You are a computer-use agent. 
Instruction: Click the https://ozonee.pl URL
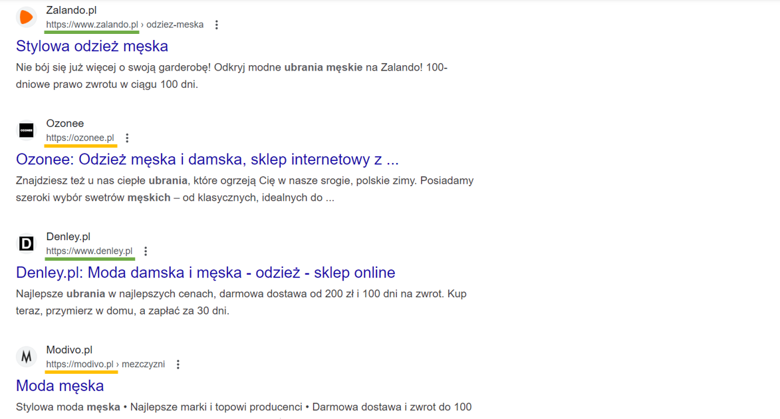(x=80, y=138)
